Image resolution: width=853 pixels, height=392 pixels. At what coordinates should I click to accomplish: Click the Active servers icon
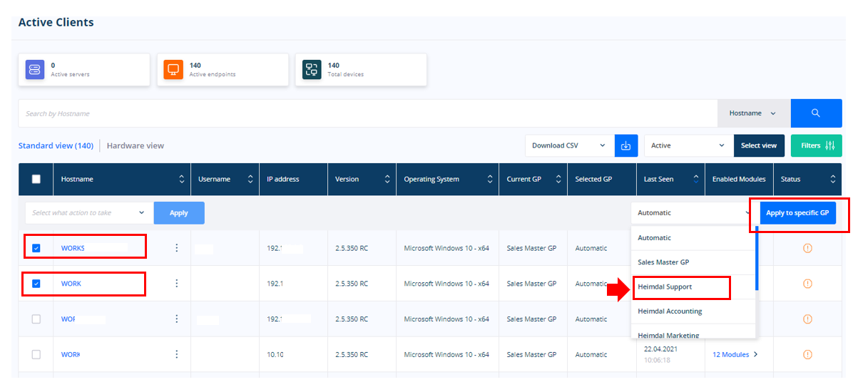point(35,70)
